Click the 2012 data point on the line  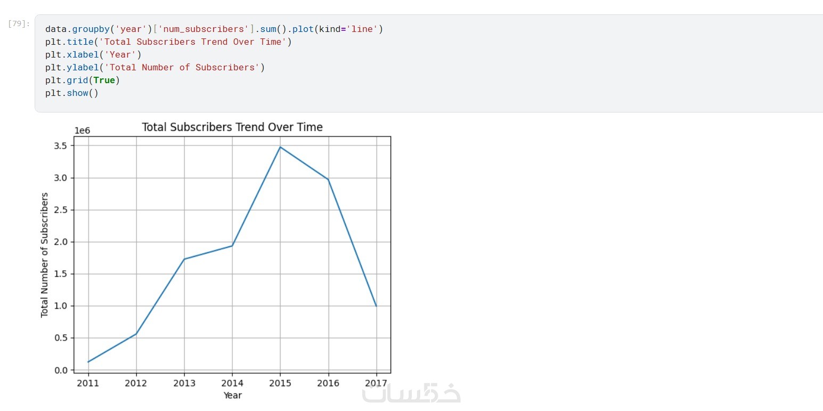click(x=136, y=334)
